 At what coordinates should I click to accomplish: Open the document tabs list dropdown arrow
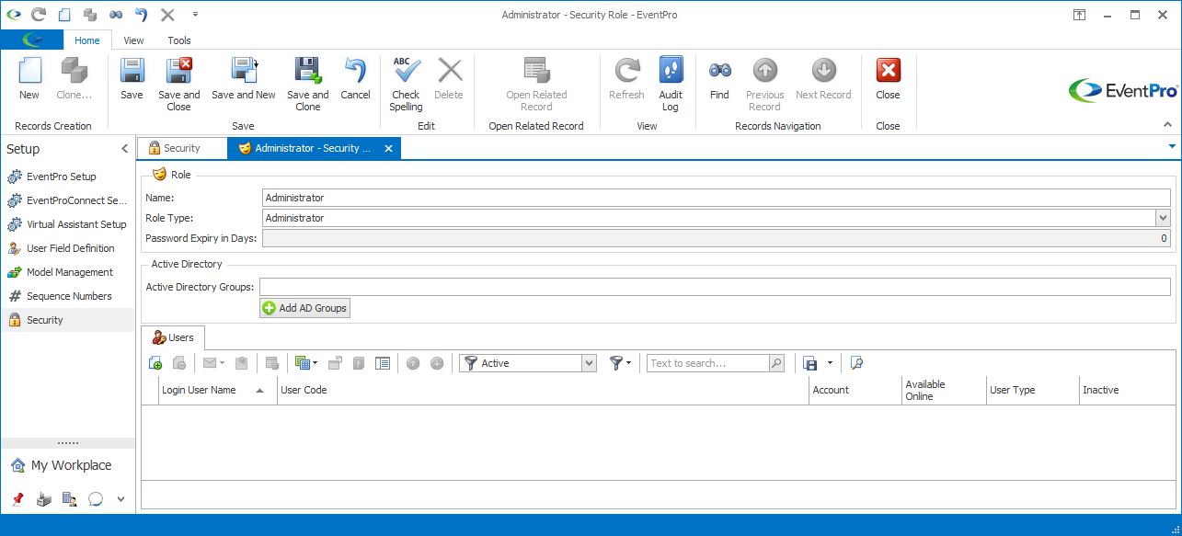tap(1172, 146)
